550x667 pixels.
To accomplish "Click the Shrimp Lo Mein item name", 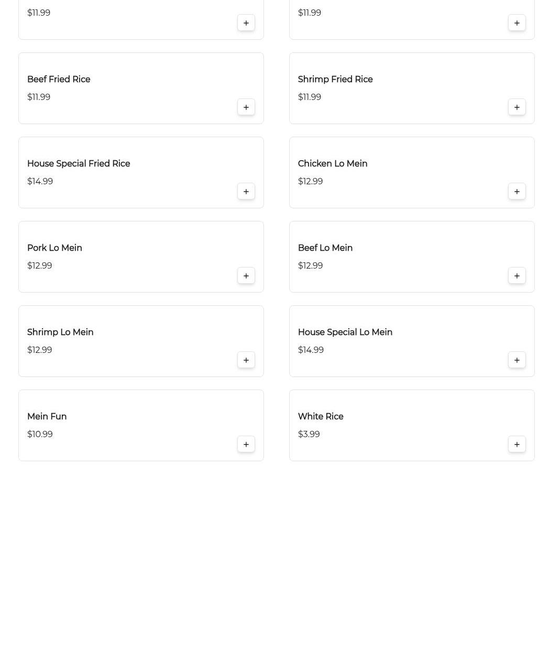I will (60, 332).
